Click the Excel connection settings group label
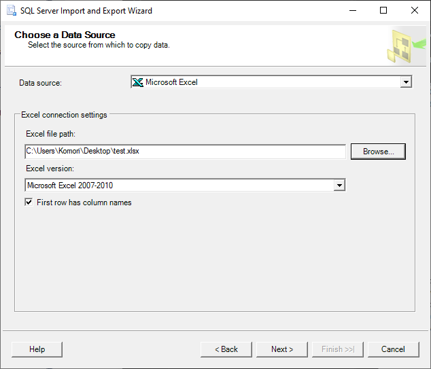 pyautogui.click(x=64, y=115)
